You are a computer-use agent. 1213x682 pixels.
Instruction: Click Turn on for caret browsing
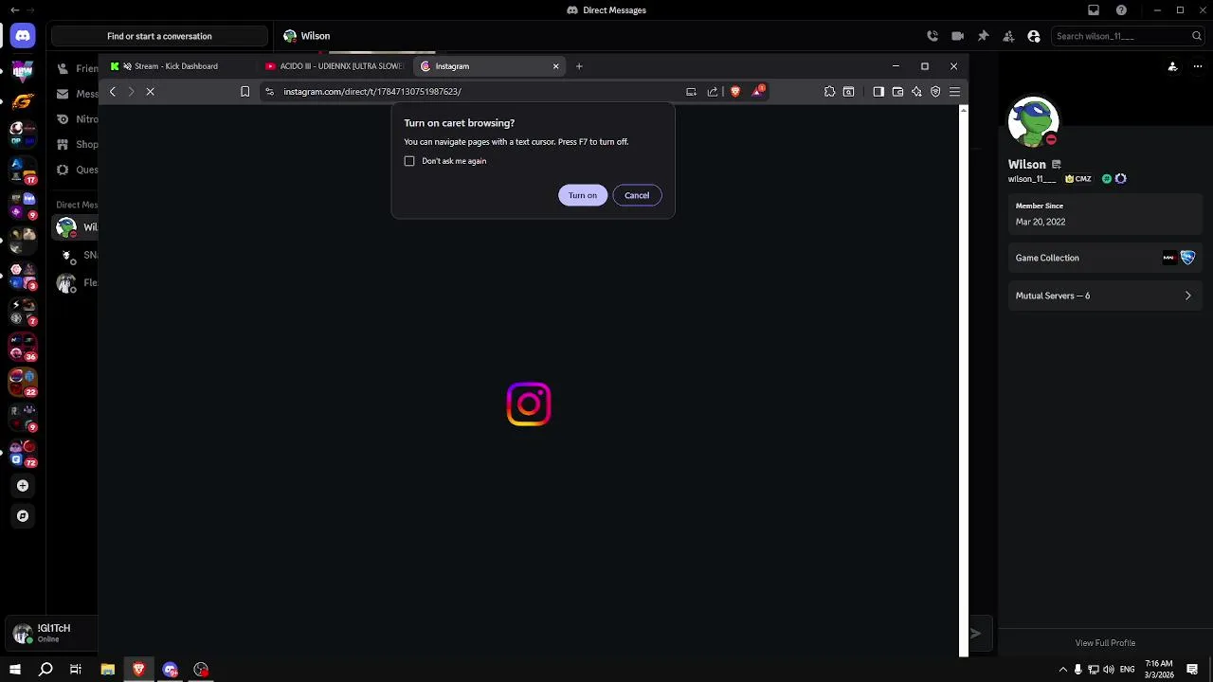click(x=583, y=195)
